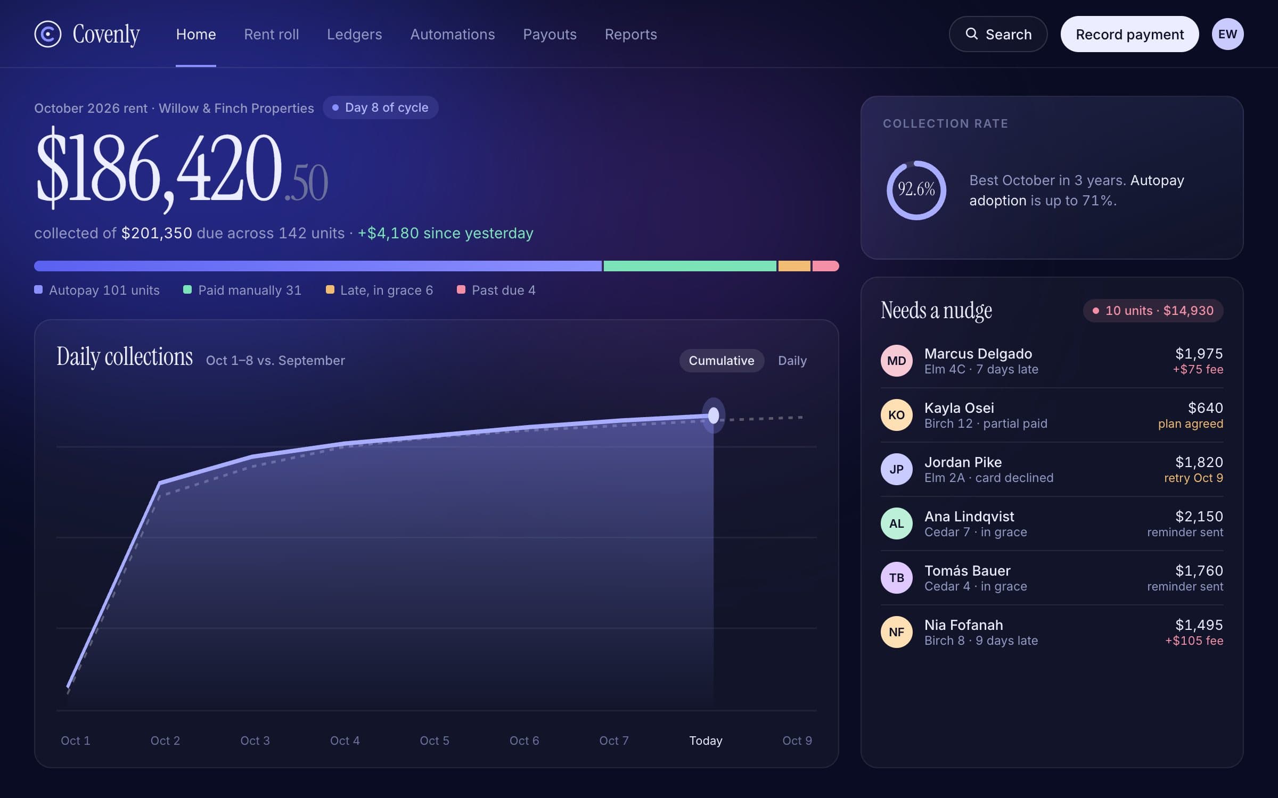Click Jordan Pike's retry Oct 9 status

1193,478
